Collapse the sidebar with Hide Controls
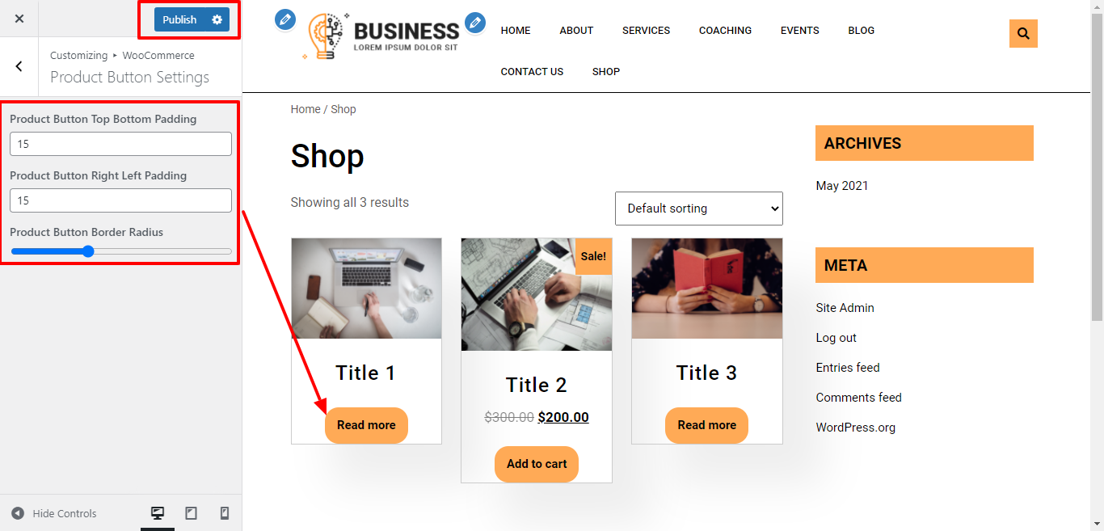1104x531 pixels. (54, 513)
